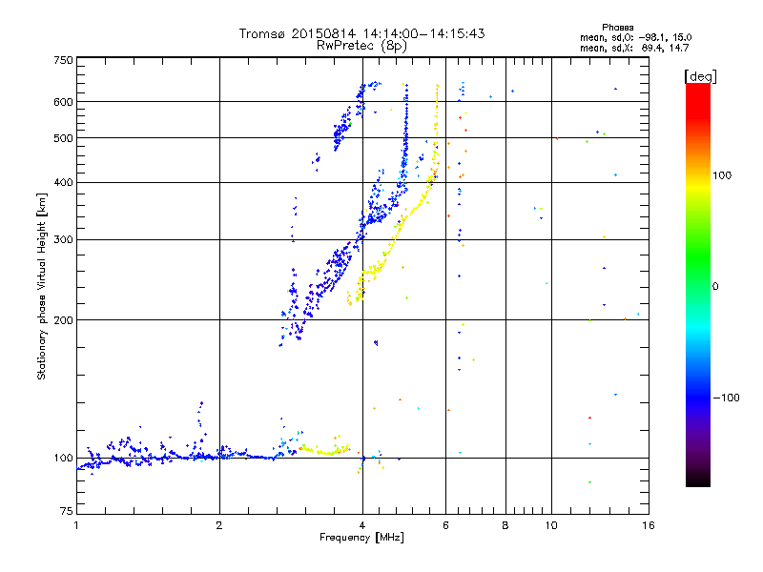Click the y-axis '75' tick label
The height and width of the screenshot is (572, 763).
pyautogui.click(x=67, y=511)
